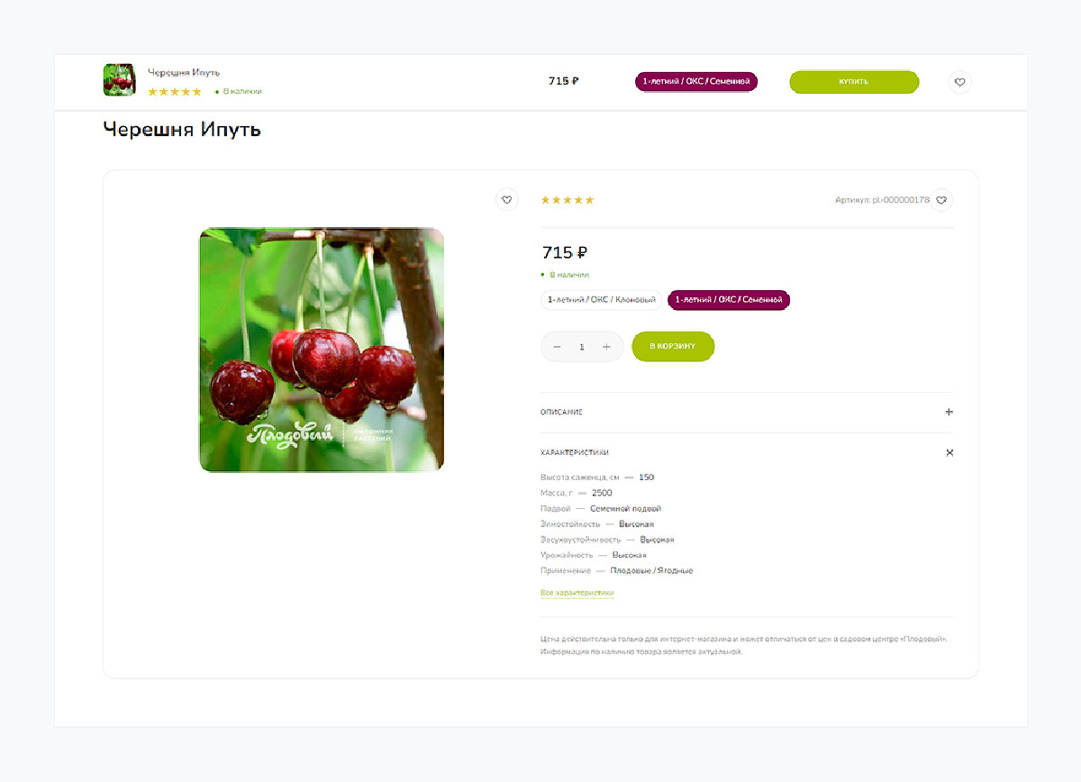This screenshot has height=782, width=1081.
Task: Expand the ОПИСАНИЕ section plus icon
Action: (x=949, y=413)
